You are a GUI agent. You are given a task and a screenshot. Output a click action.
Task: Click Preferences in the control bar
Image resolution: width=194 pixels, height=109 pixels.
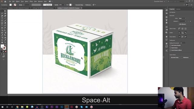(x=88, y=5)
